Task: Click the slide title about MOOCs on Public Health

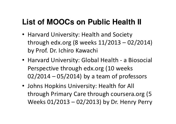Action: (81, 22)
